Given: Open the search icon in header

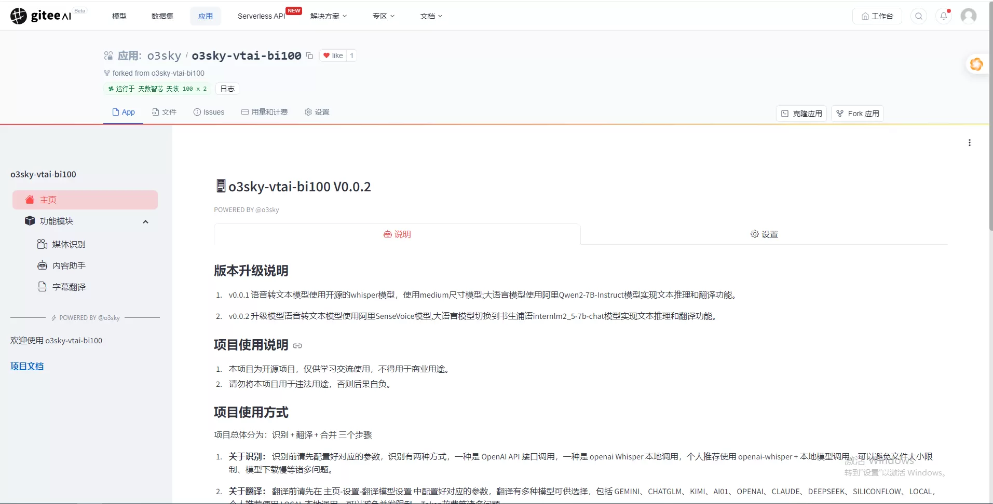Looking at the screenshot, I should tap(919, 16).
